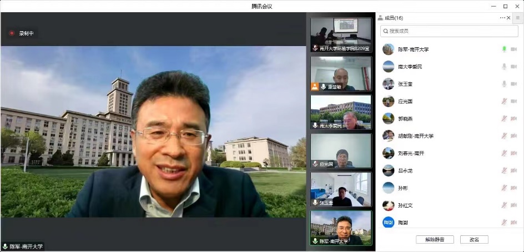Viewport: 524px width, 252px height.
Task: Select member 孙彬 in the list
Action: (404, 188)
